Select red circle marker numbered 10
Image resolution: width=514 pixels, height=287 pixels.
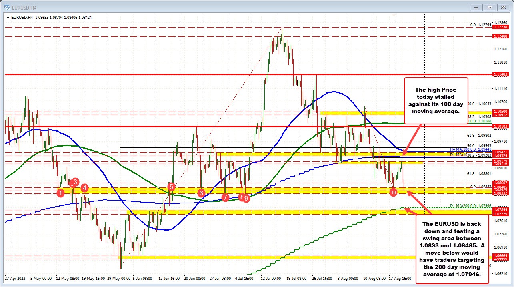394,193
